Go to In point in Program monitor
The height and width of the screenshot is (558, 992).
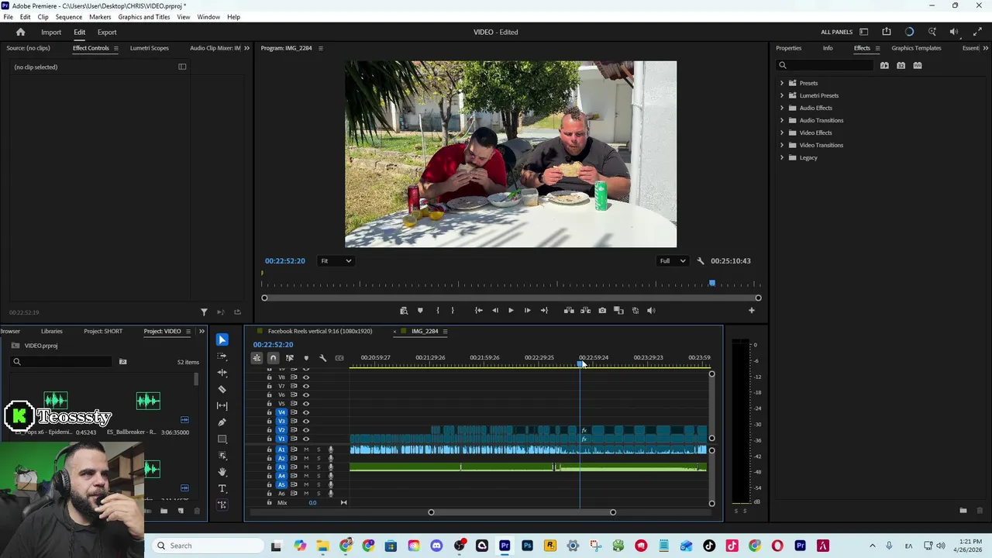[478, 310]
